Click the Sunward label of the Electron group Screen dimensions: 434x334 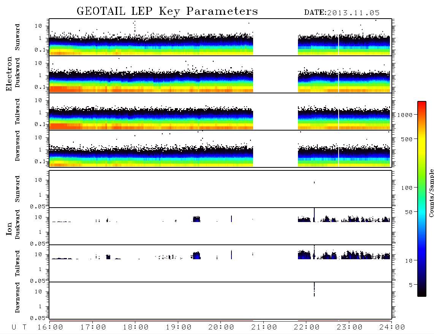(x=17, y=37)
